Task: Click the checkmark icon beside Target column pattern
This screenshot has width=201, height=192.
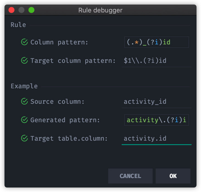Action: [x=24, y=60]
